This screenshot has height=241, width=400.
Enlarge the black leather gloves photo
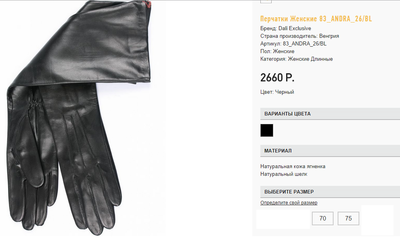point(79,118)
